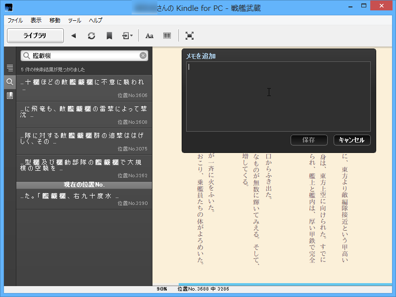Open the notes and marks panel
Screen dimensions: 396x297
(x=9, y=95)
